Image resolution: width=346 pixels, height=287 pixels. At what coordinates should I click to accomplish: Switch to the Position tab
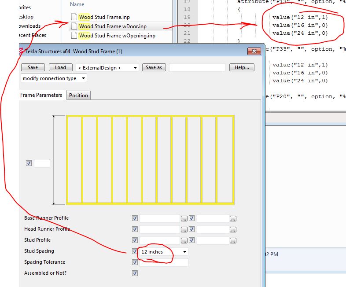(78, 96)
